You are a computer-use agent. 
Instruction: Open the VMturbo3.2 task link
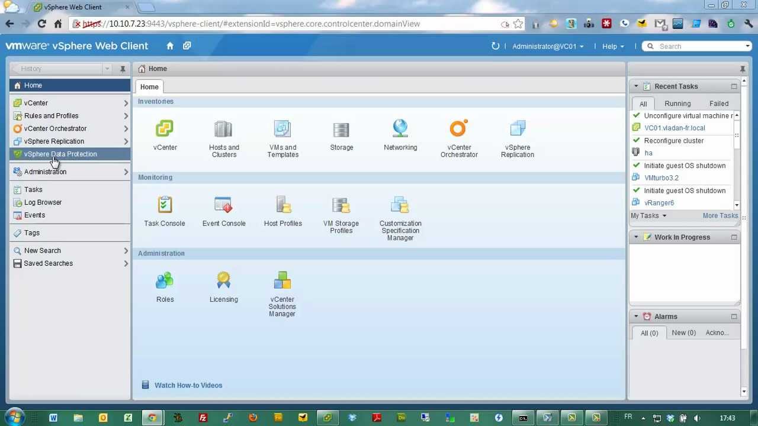click(x=661, y=177)
